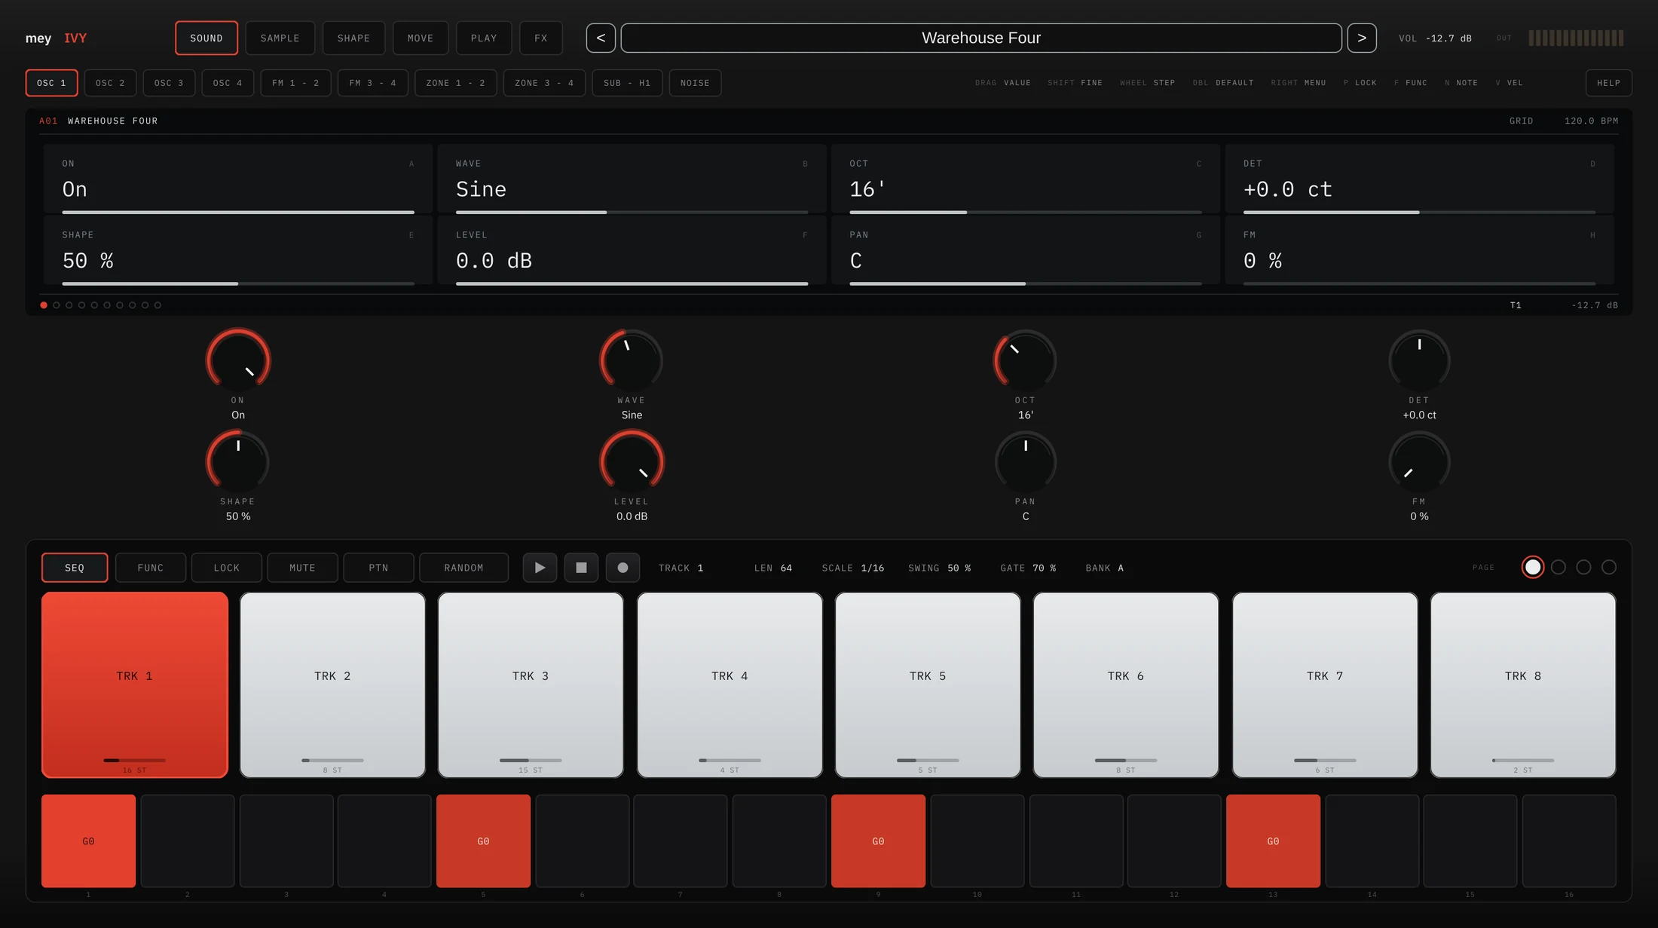The image size is (1658, 928).
Task: Select the TRK 2 pad
Action: coord(332,685)
